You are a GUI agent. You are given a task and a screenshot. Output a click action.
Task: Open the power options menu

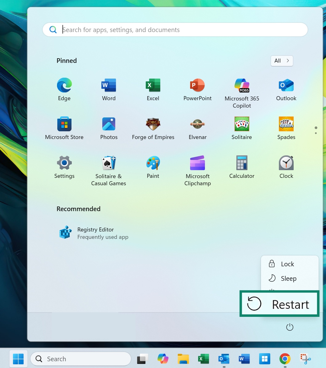(x=289, y=327)
